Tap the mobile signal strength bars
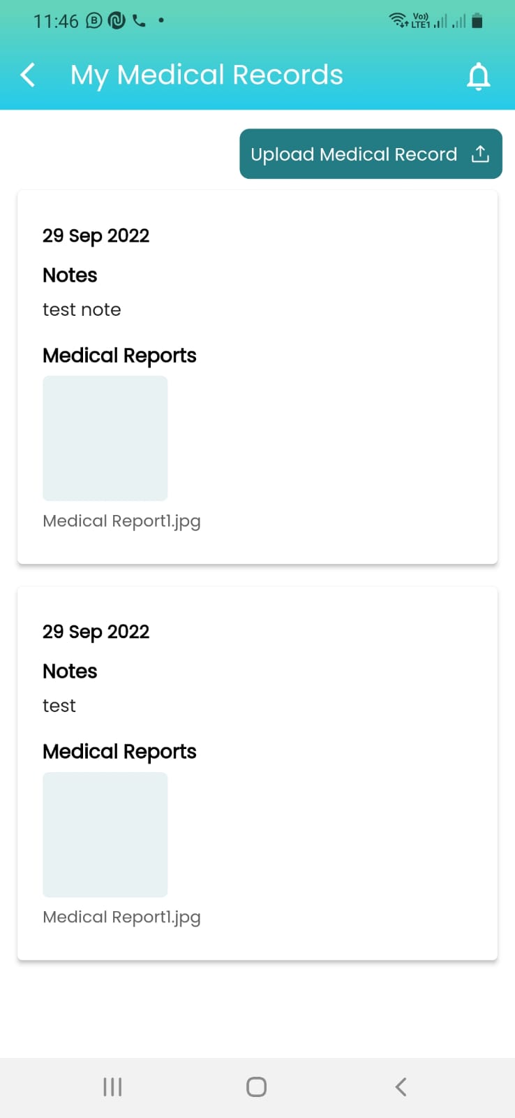 point(449,22)
